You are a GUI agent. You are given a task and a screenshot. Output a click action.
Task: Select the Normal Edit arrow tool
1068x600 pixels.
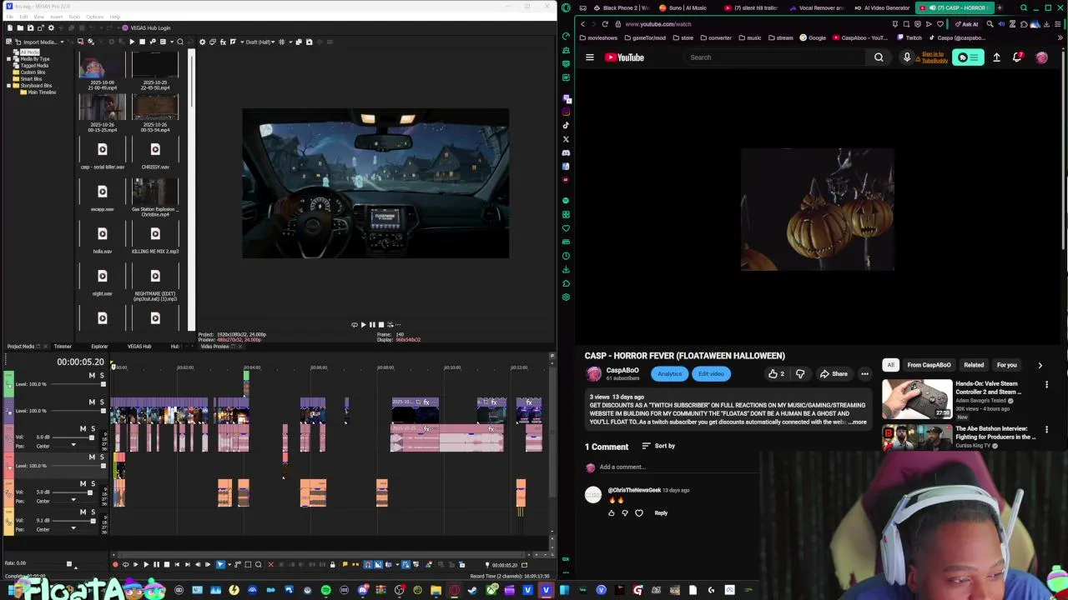220,564
